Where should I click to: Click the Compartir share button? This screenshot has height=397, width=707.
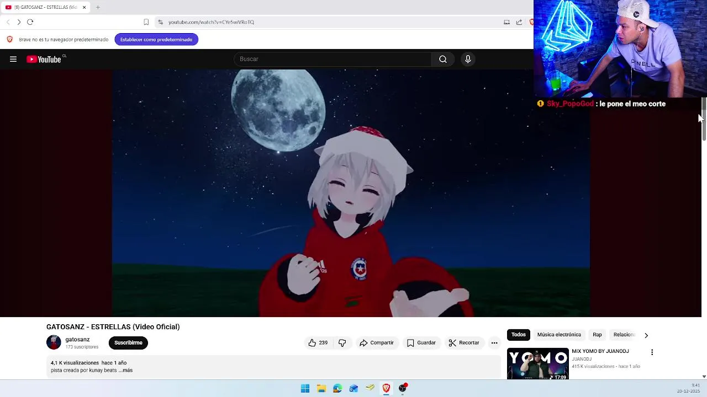(376, 342)
